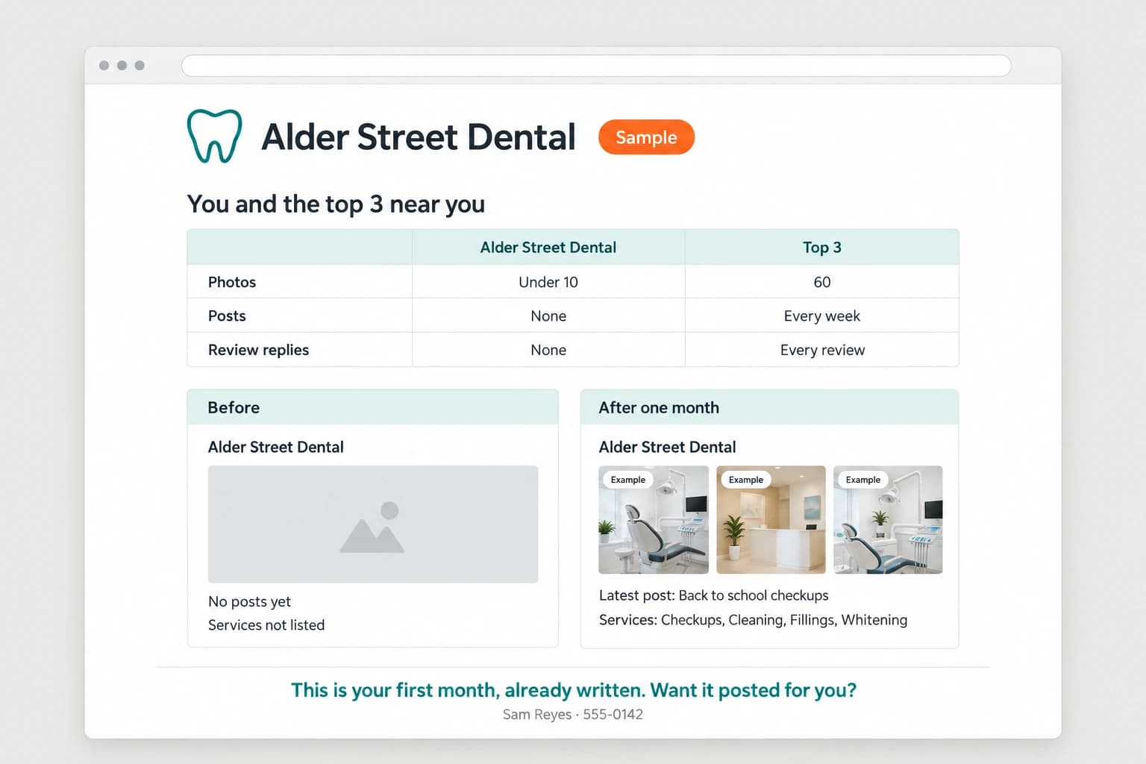Click Alder Street Dental name in Before card
The width and height of the screenshot is (1146, 764).
coord(276,447)
